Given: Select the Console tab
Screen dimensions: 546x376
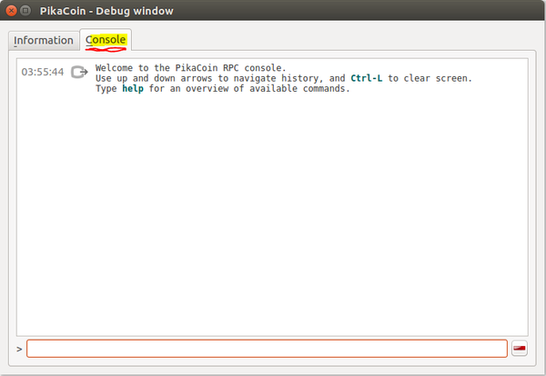Looking at the screenshot, I should coord(106,40).
